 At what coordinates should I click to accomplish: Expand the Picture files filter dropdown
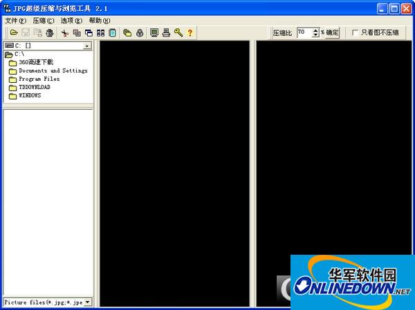pos(88,302)
